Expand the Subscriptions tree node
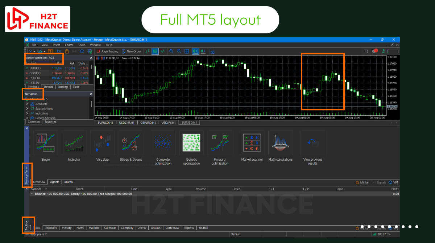The image size is (435, 243). (x=27, y=108)
